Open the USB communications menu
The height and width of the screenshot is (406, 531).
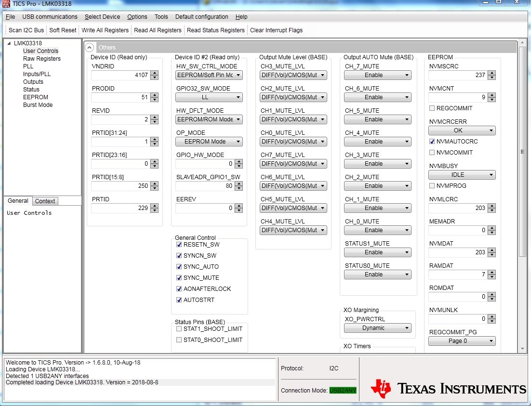[50, 16]
